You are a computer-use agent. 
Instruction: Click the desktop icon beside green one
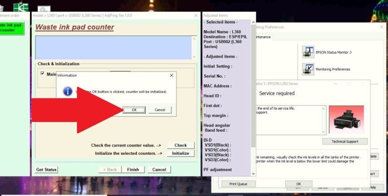[44, 9]
